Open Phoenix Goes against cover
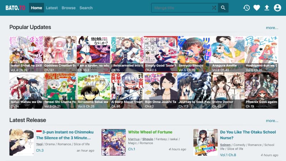The height and width of the screenshot is (161, 286). coord(261,91)
